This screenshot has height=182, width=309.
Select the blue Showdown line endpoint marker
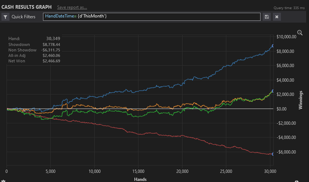coord(273,46)
